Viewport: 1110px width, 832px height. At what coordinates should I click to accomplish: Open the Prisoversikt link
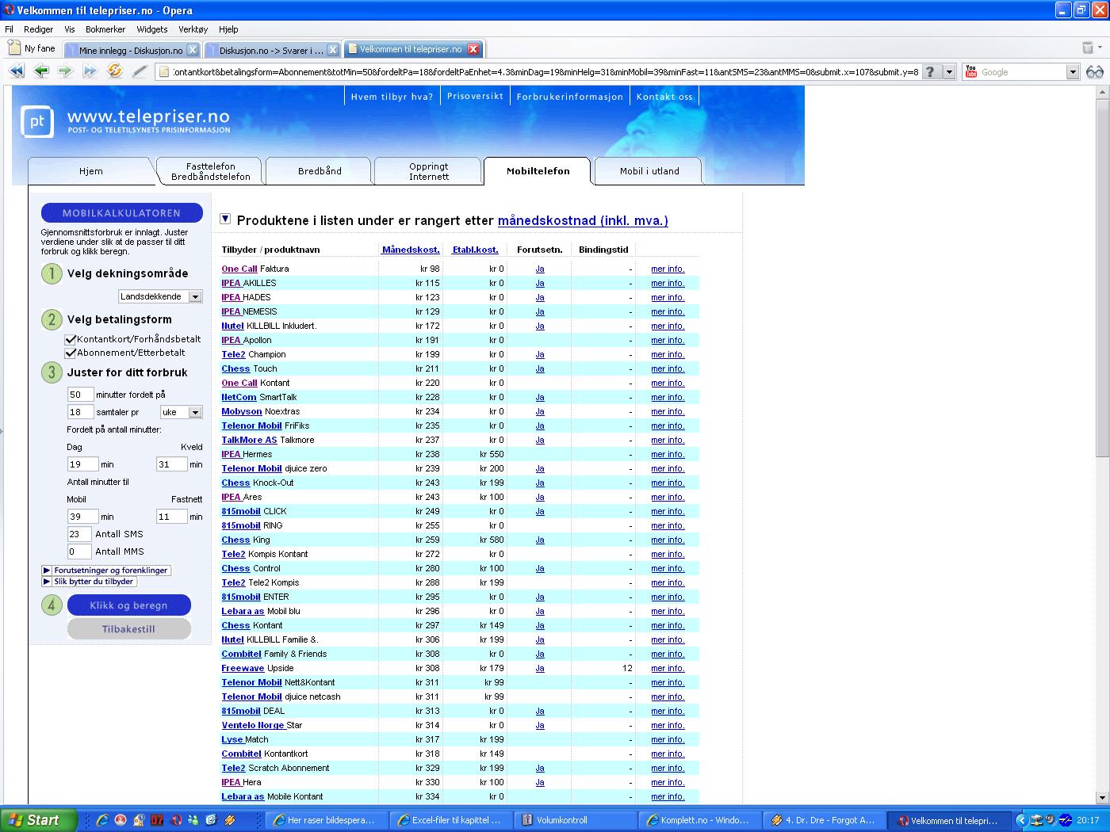click(475, 96)
